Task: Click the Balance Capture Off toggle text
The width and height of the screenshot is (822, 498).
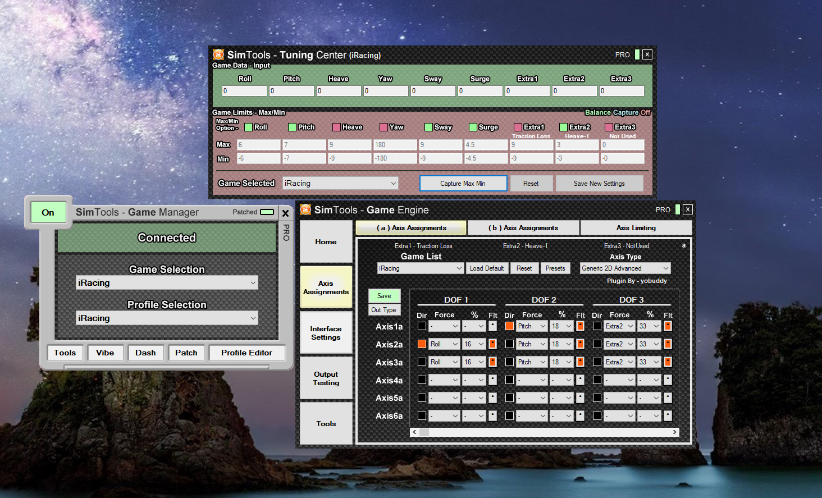Action: point(618,112)
